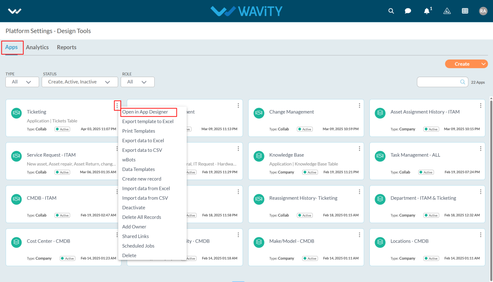Select Print Templates menu entry
The image size is (493, 282).
[x=139, y=131]
